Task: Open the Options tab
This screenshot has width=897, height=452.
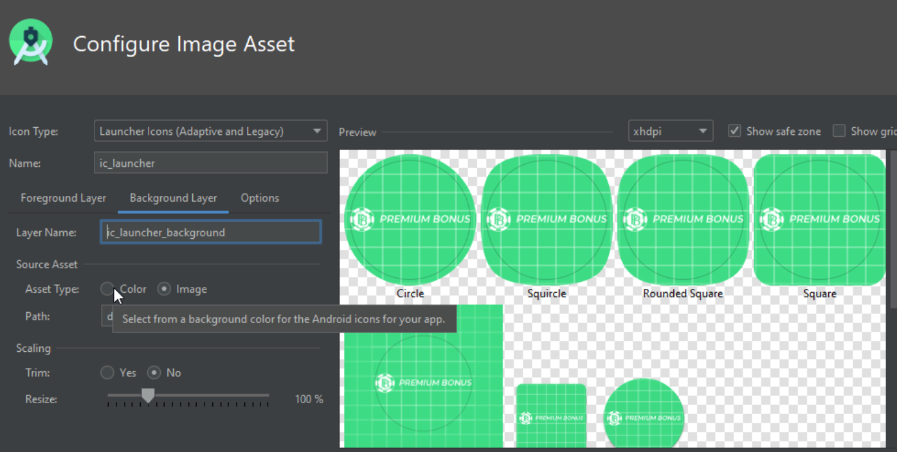Action: point(260,198)
